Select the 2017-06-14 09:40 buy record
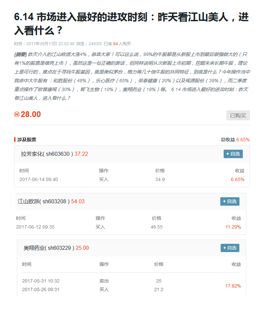The width and height of the screenshot is (259, 323). click(38, 179)
